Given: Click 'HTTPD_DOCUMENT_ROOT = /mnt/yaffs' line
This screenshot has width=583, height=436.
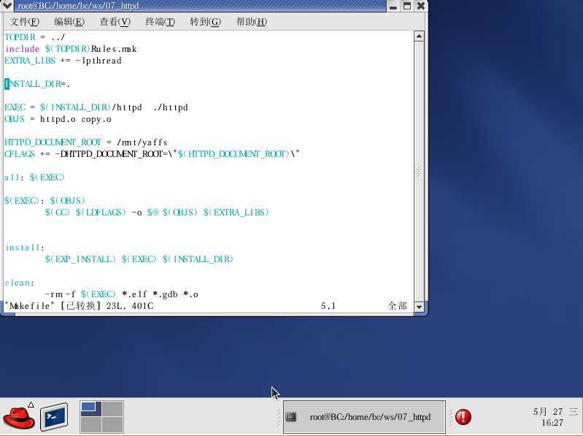Looking at the screenshot, I should click(x=86, y=142).
